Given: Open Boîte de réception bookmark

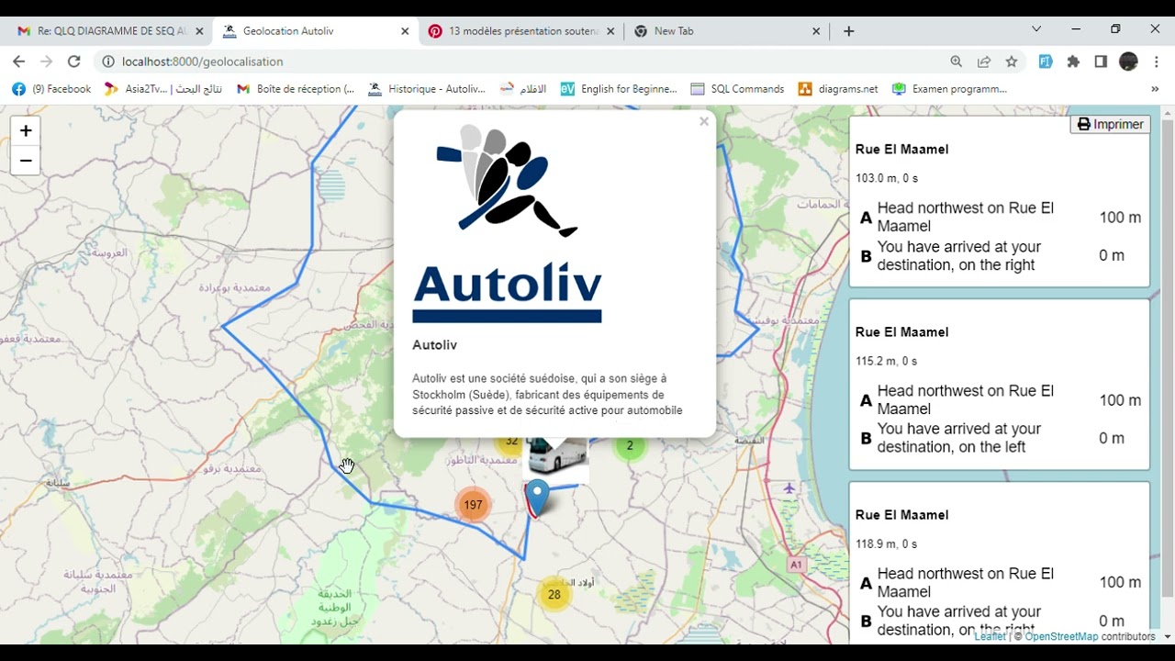Looking at the screenshot, I should tap(296, 89).
